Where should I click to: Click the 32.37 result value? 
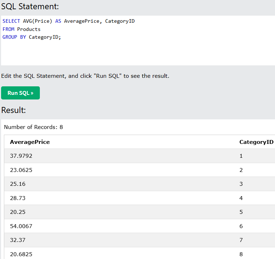[x=18, y=240]
